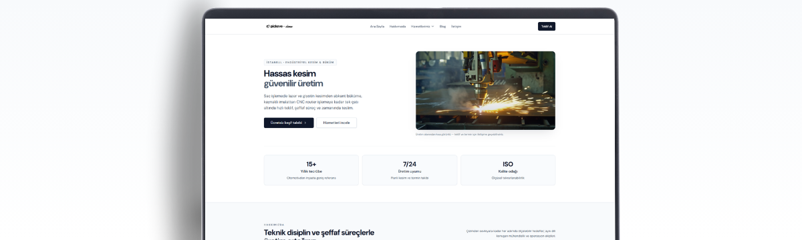802x240 pixels.
Task: Click the 'Teknik disiplin ve şeffaf süreçlerle' heading
Action: (319, 233)
